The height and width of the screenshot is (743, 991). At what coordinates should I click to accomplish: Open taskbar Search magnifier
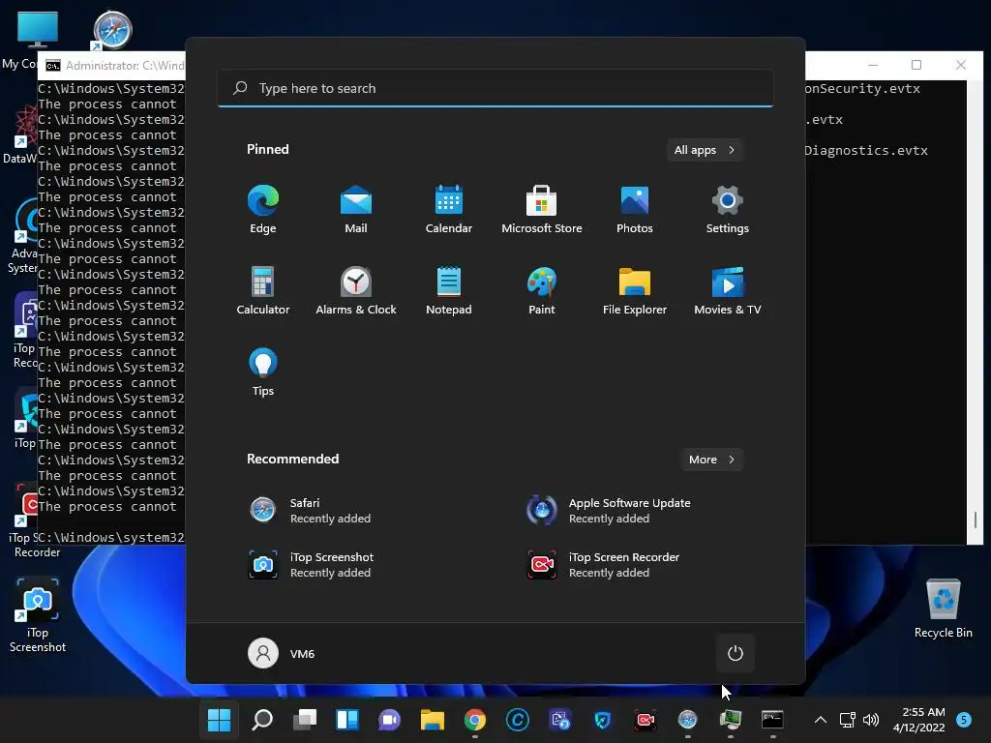(262, 720)
